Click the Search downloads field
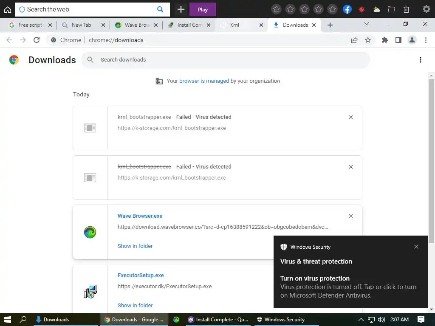The width and height of the screenshot is (435, 326). coord(226,59)
